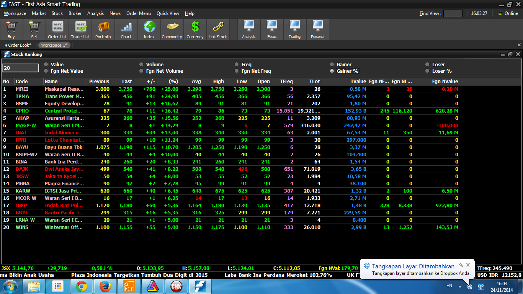Switch to Analysis workspace monitor icon

point(249,29)
